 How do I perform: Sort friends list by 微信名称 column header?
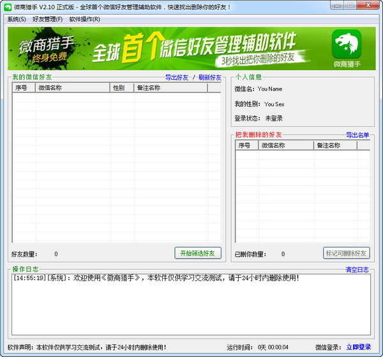73,88
